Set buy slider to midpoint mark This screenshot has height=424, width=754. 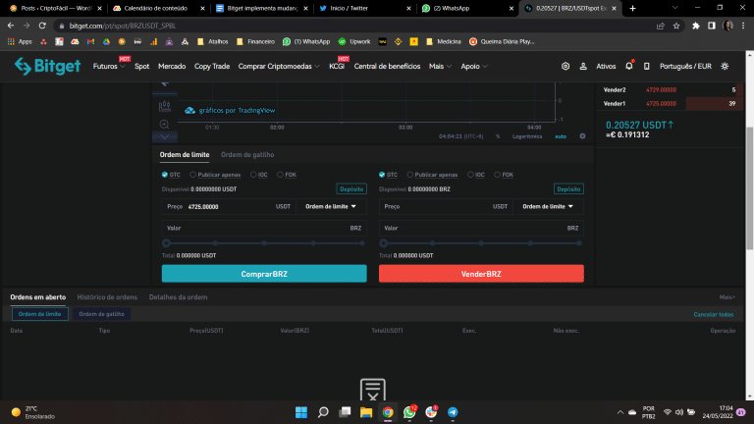tap(264, 243)
